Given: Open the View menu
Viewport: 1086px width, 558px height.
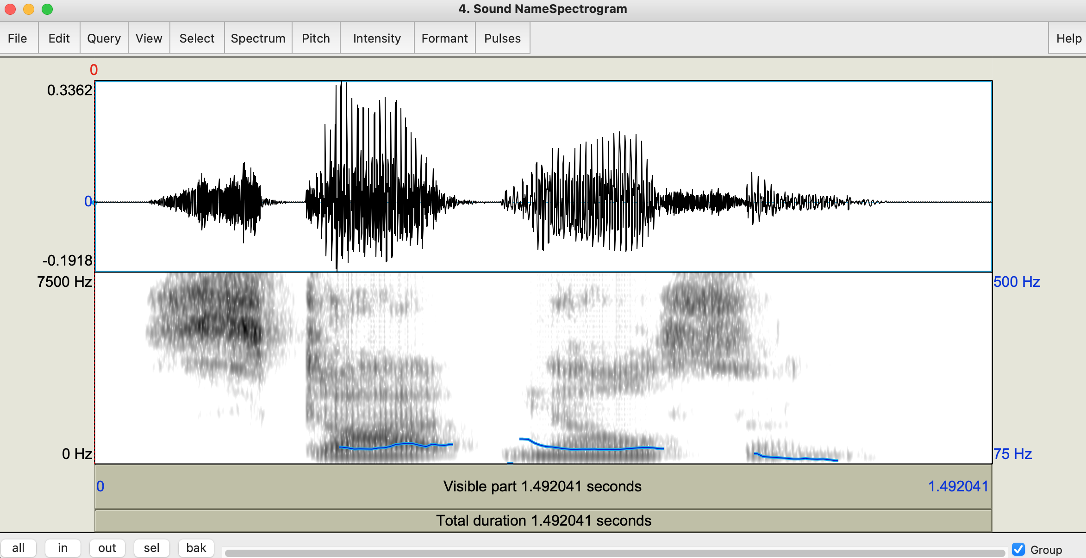Looking at the screenshot, I should [x=149, y=38].
